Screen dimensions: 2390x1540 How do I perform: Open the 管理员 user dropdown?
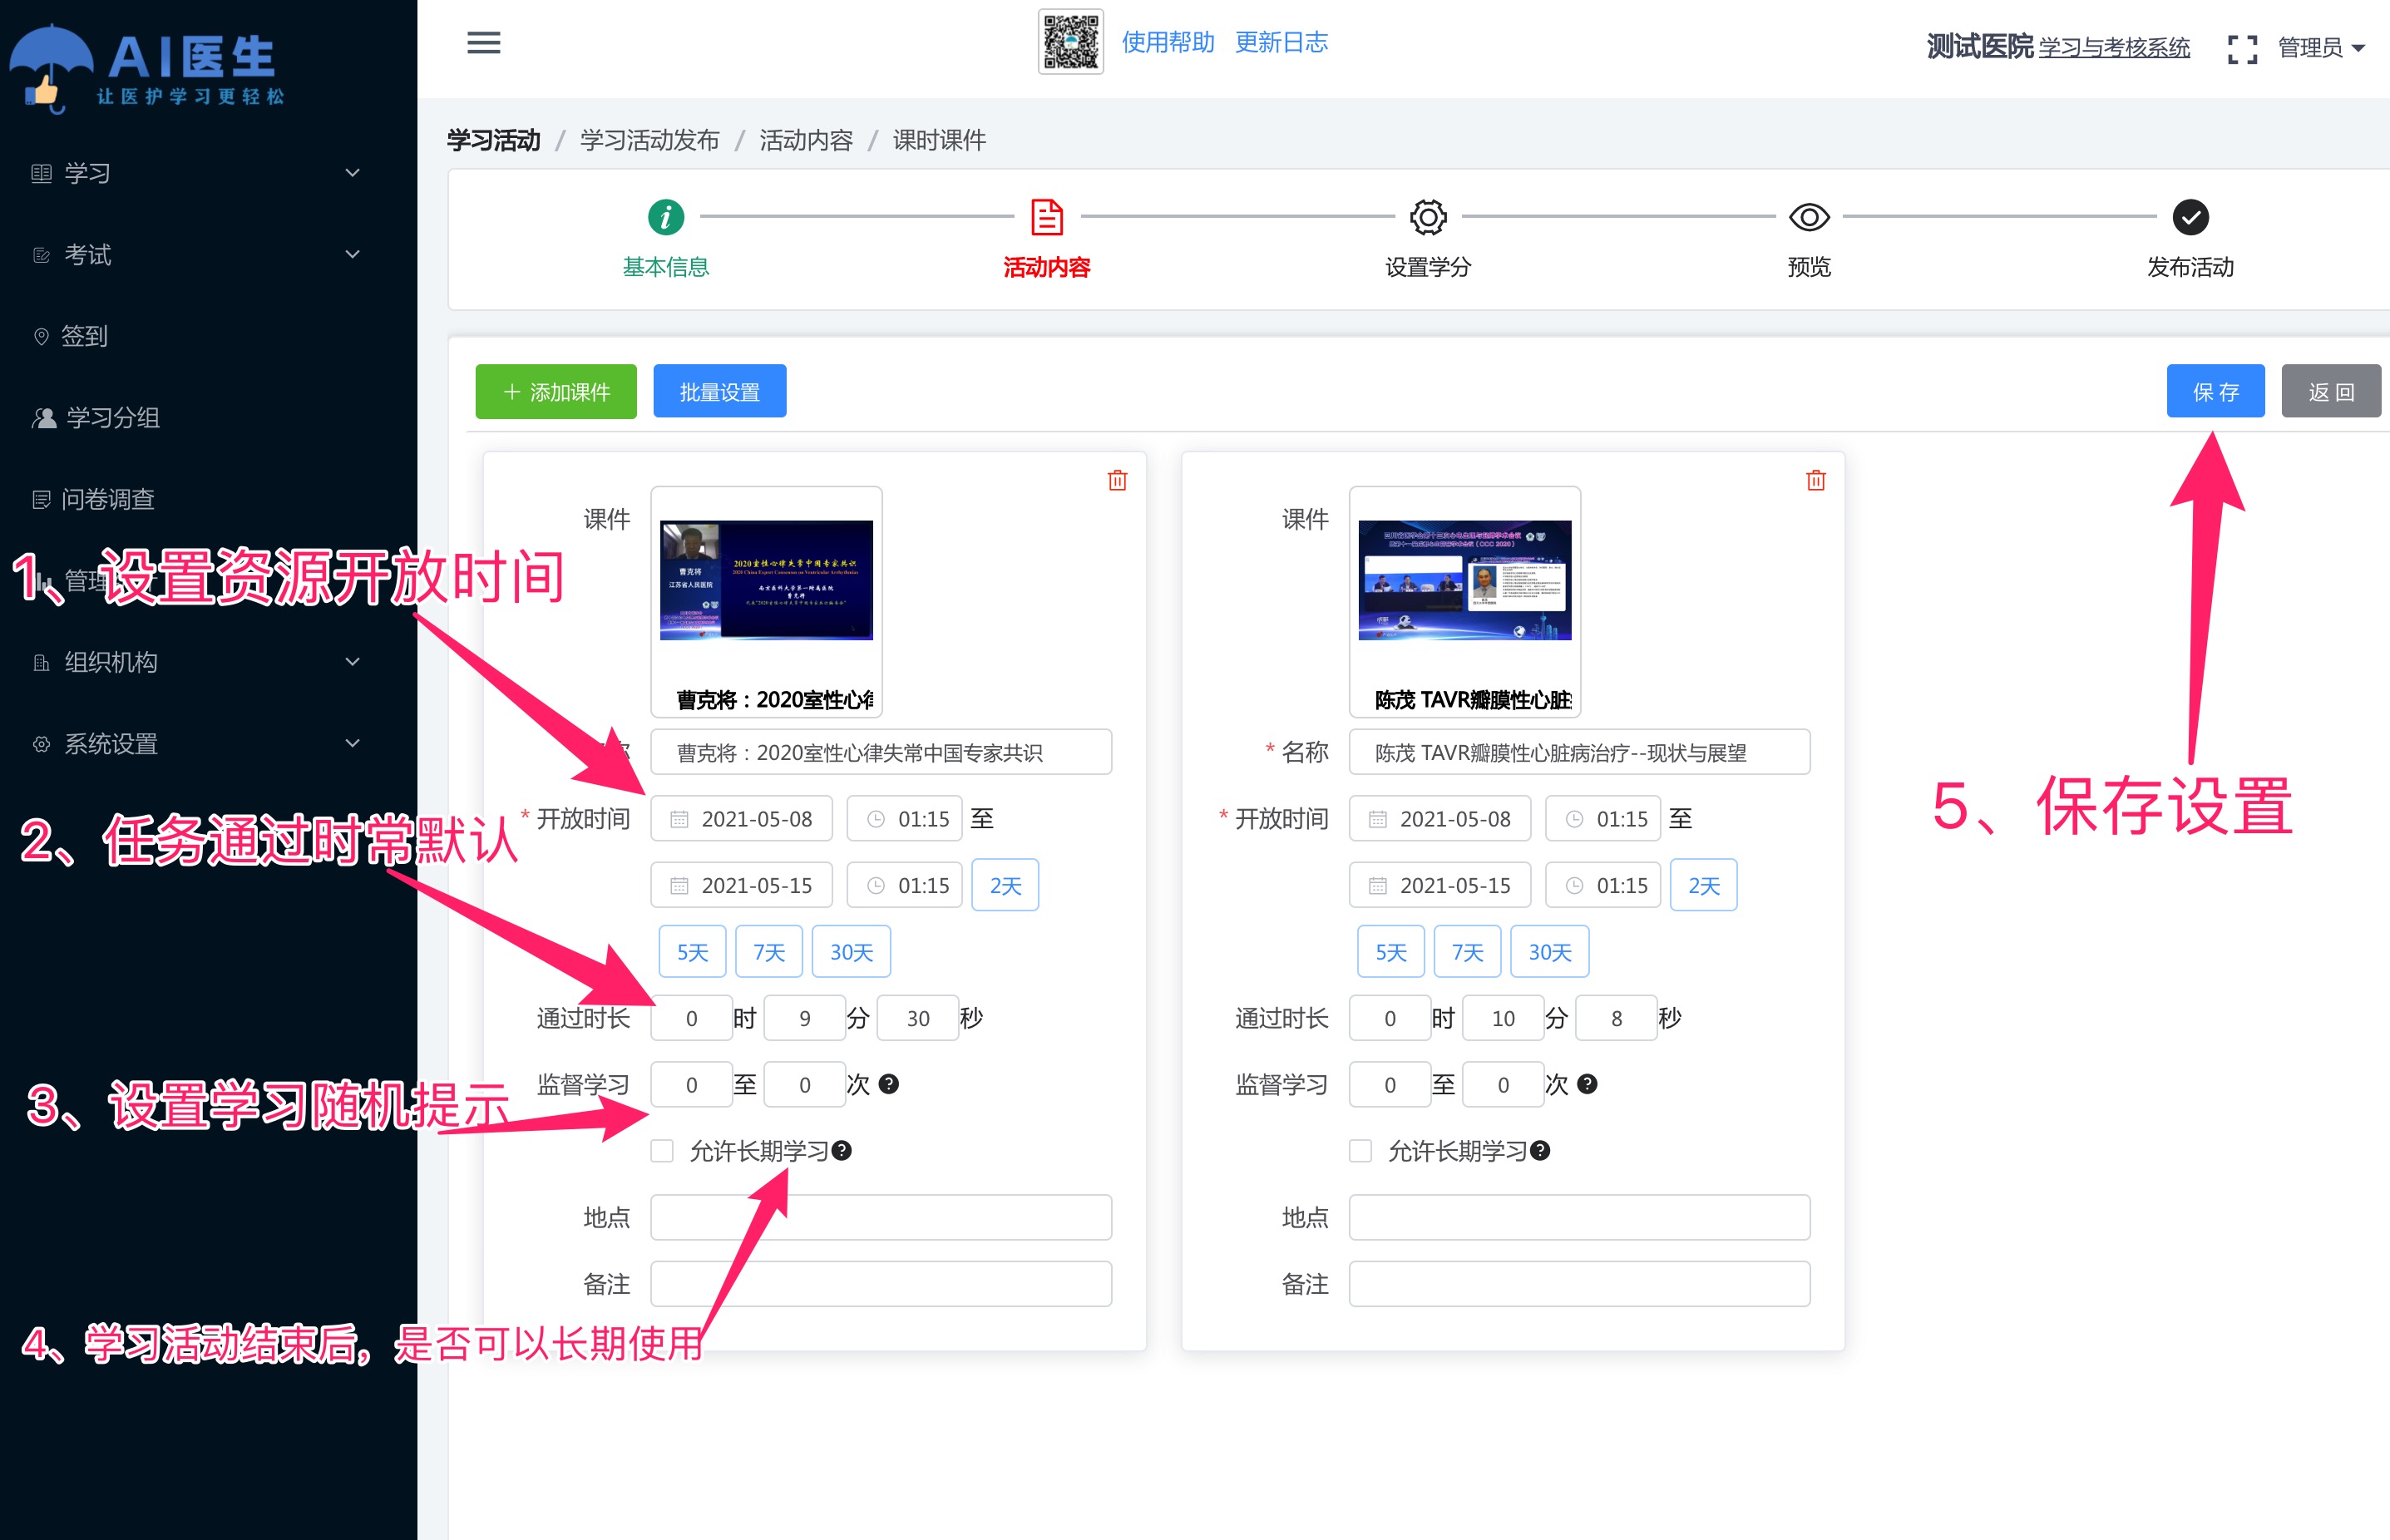click(2320, 48)
